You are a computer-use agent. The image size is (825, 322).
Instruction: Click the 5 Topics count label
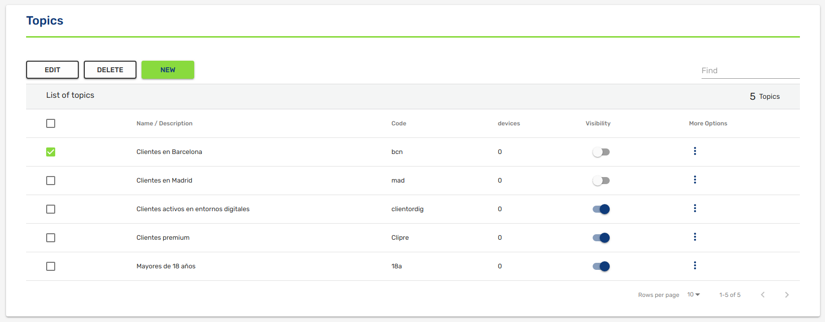coord(765,96)
